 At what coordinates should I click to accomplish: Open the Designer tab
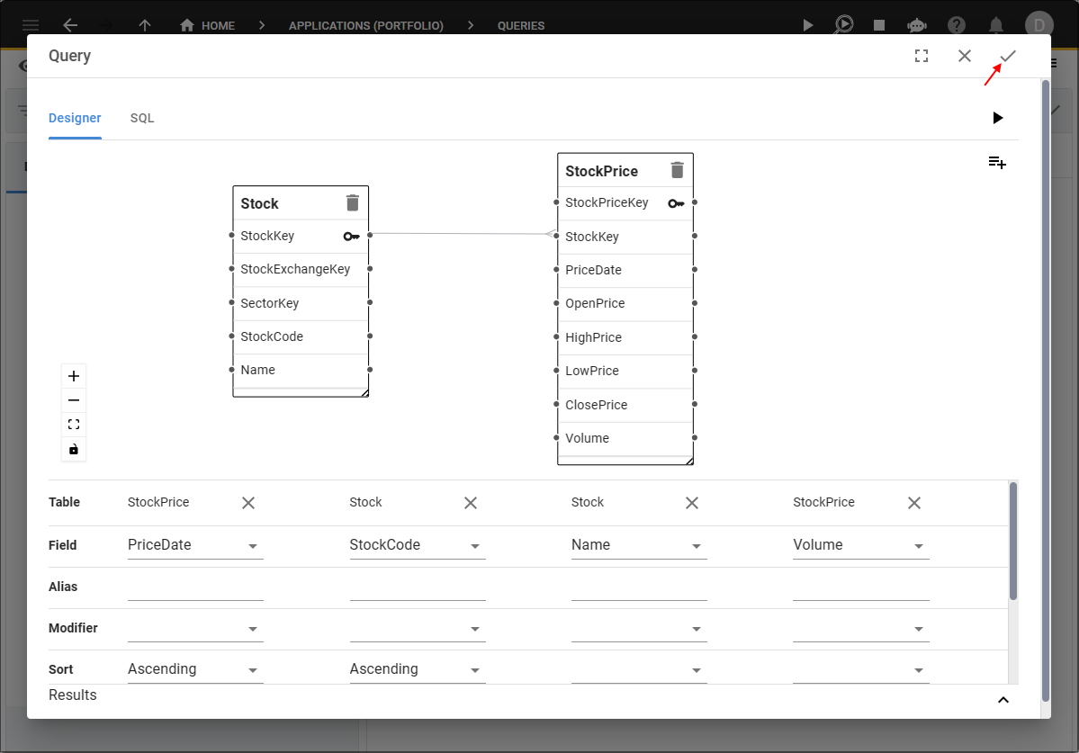[x=75, y=118]
